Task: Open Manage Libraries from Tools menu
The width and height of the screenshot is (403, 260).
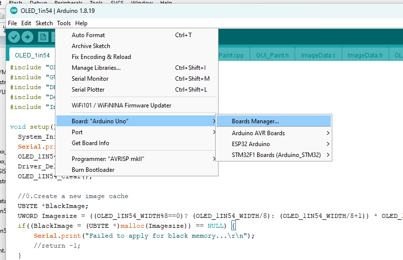Action: point(137,68)
